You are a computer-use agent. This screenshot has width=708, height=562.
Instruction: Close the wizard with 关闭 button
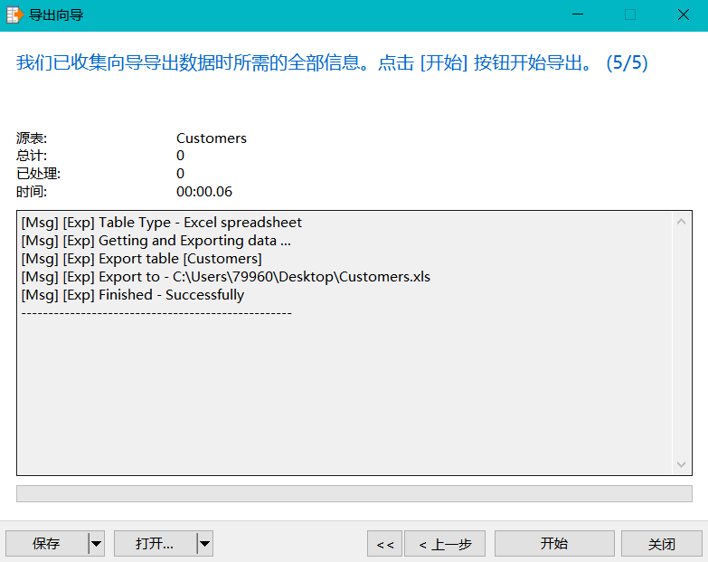[x=662, y=544]
